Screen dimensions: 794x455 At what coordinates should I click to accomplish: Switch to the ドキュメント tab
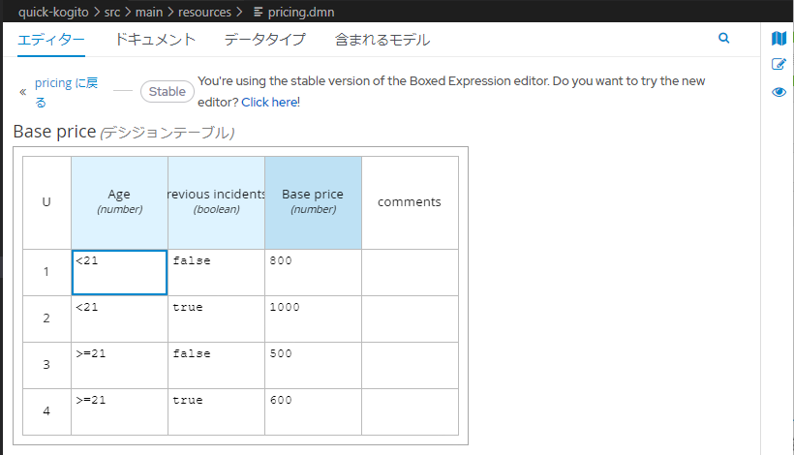point(155,40)
